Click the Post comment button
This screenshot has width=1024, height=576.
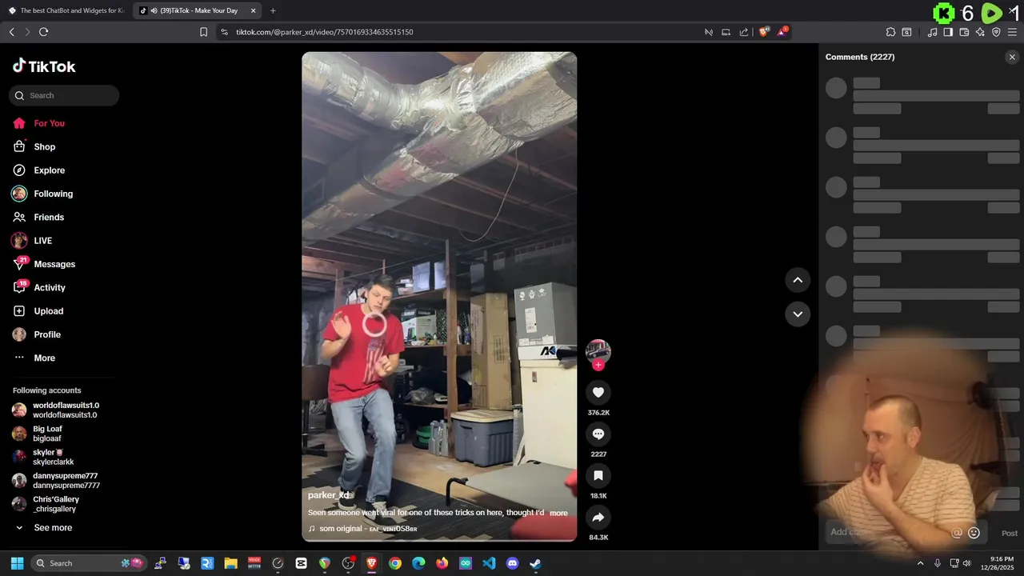coord(1010,533)
